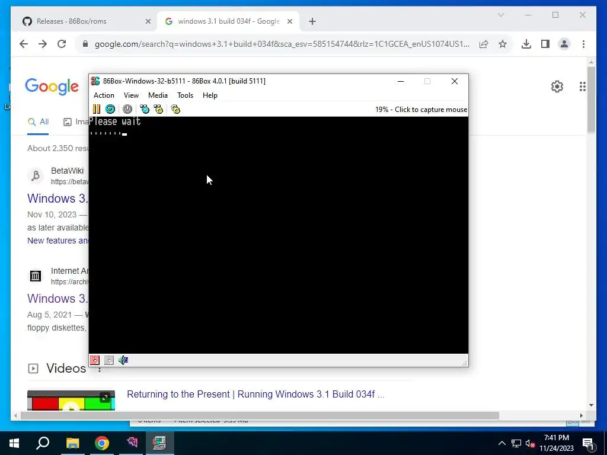Image resolution: width=607 pixels, height=455 pixels.
Task: Open File Explorer from the taskbar
Action: point(72,443)
